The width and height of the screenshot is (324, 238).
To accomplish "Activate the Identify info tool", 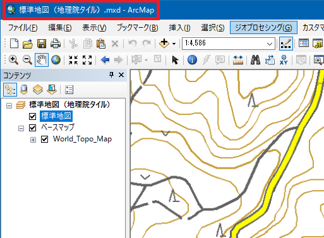I will pos(192,60).
